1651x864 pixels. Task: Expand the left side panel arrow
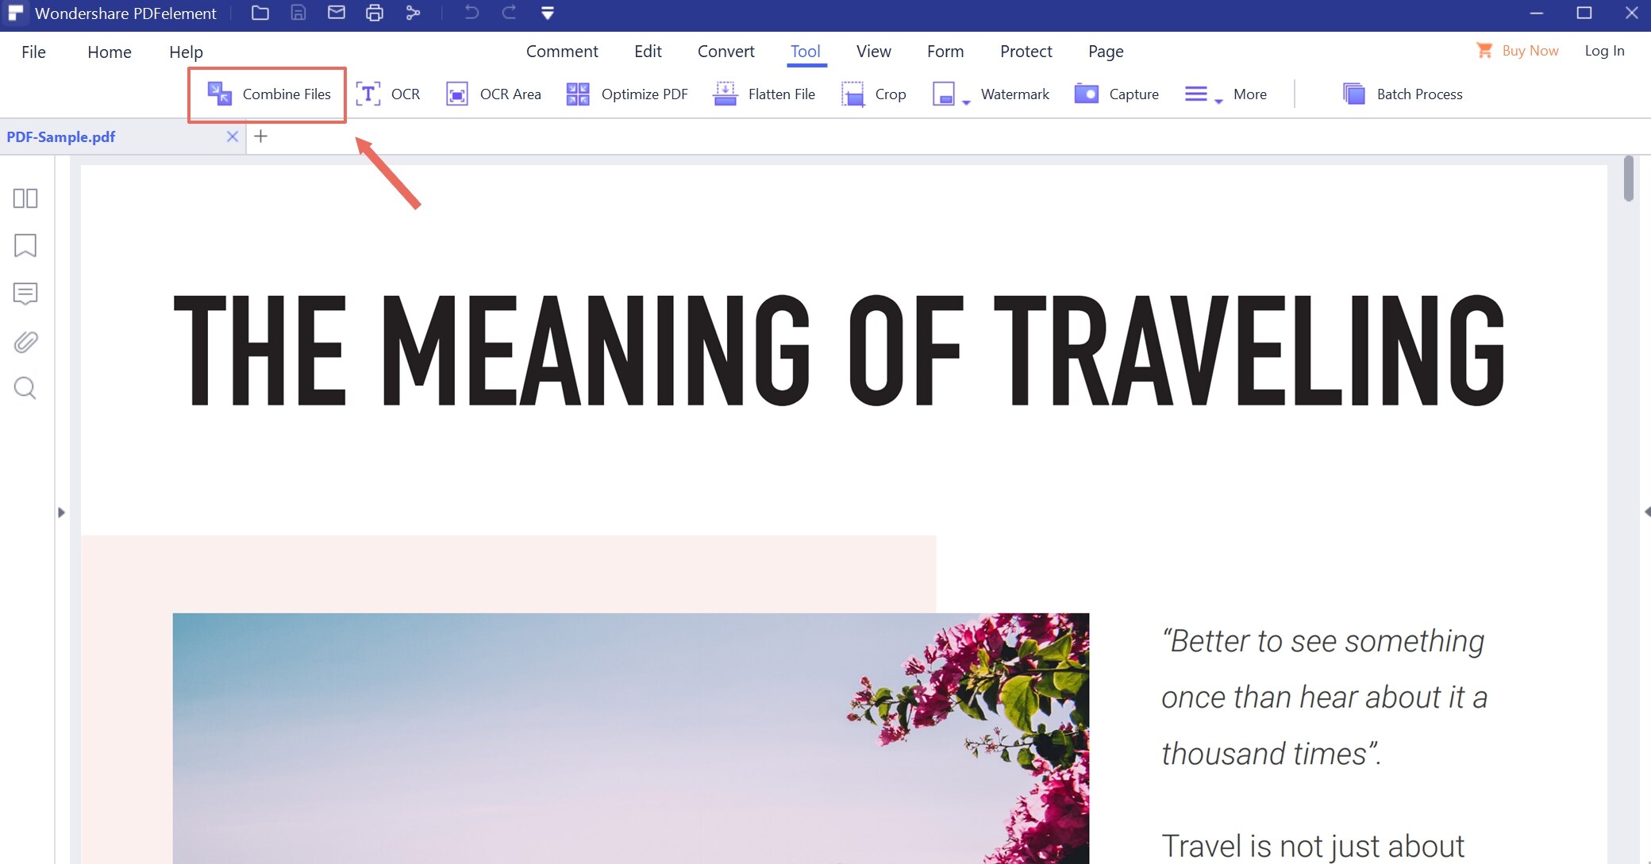[61, 513]
